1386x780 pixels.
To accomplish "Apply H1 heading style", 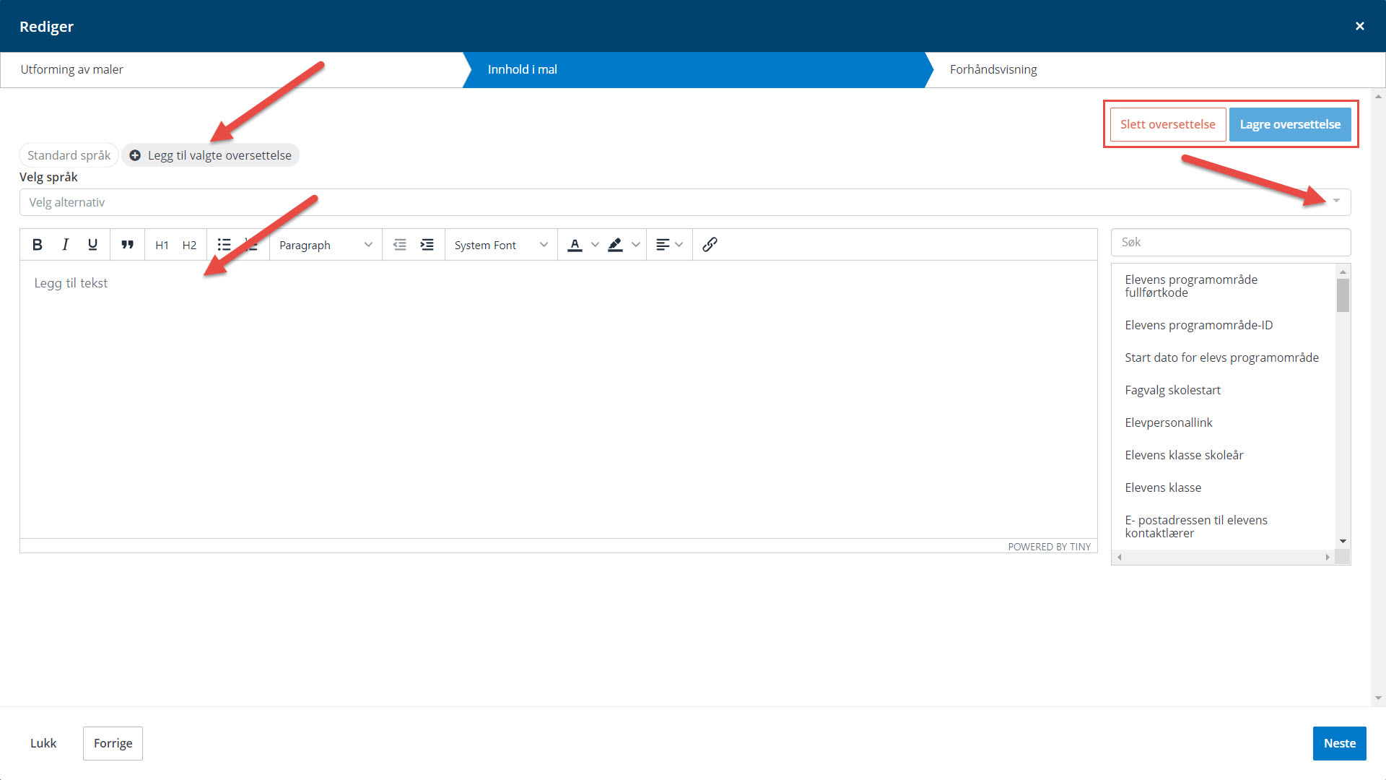I will (x=162, y=245).
